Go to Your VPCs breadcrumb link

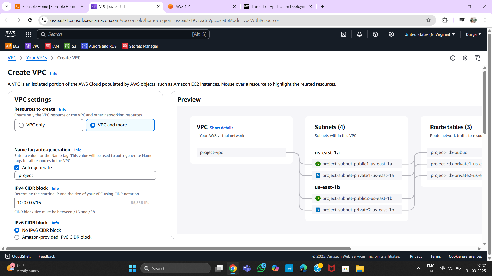click(x=37, y=58)
